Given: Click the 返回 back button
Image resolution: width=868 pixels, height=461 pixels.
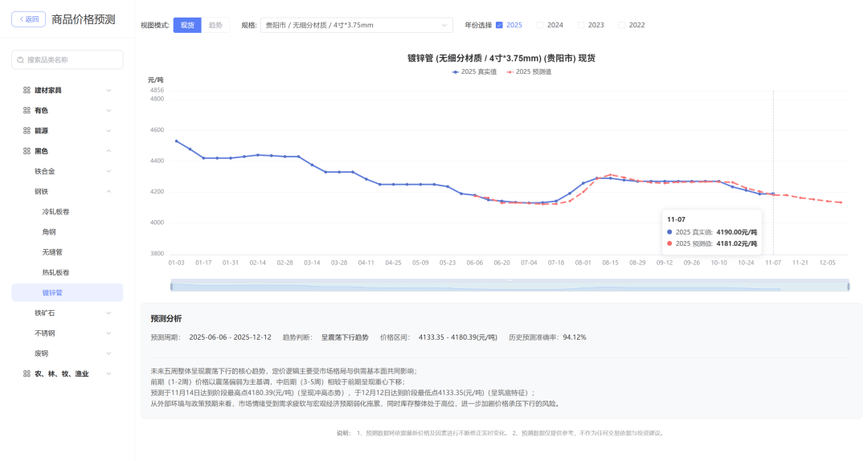Looking at the screenshot, I should [28, 19].
